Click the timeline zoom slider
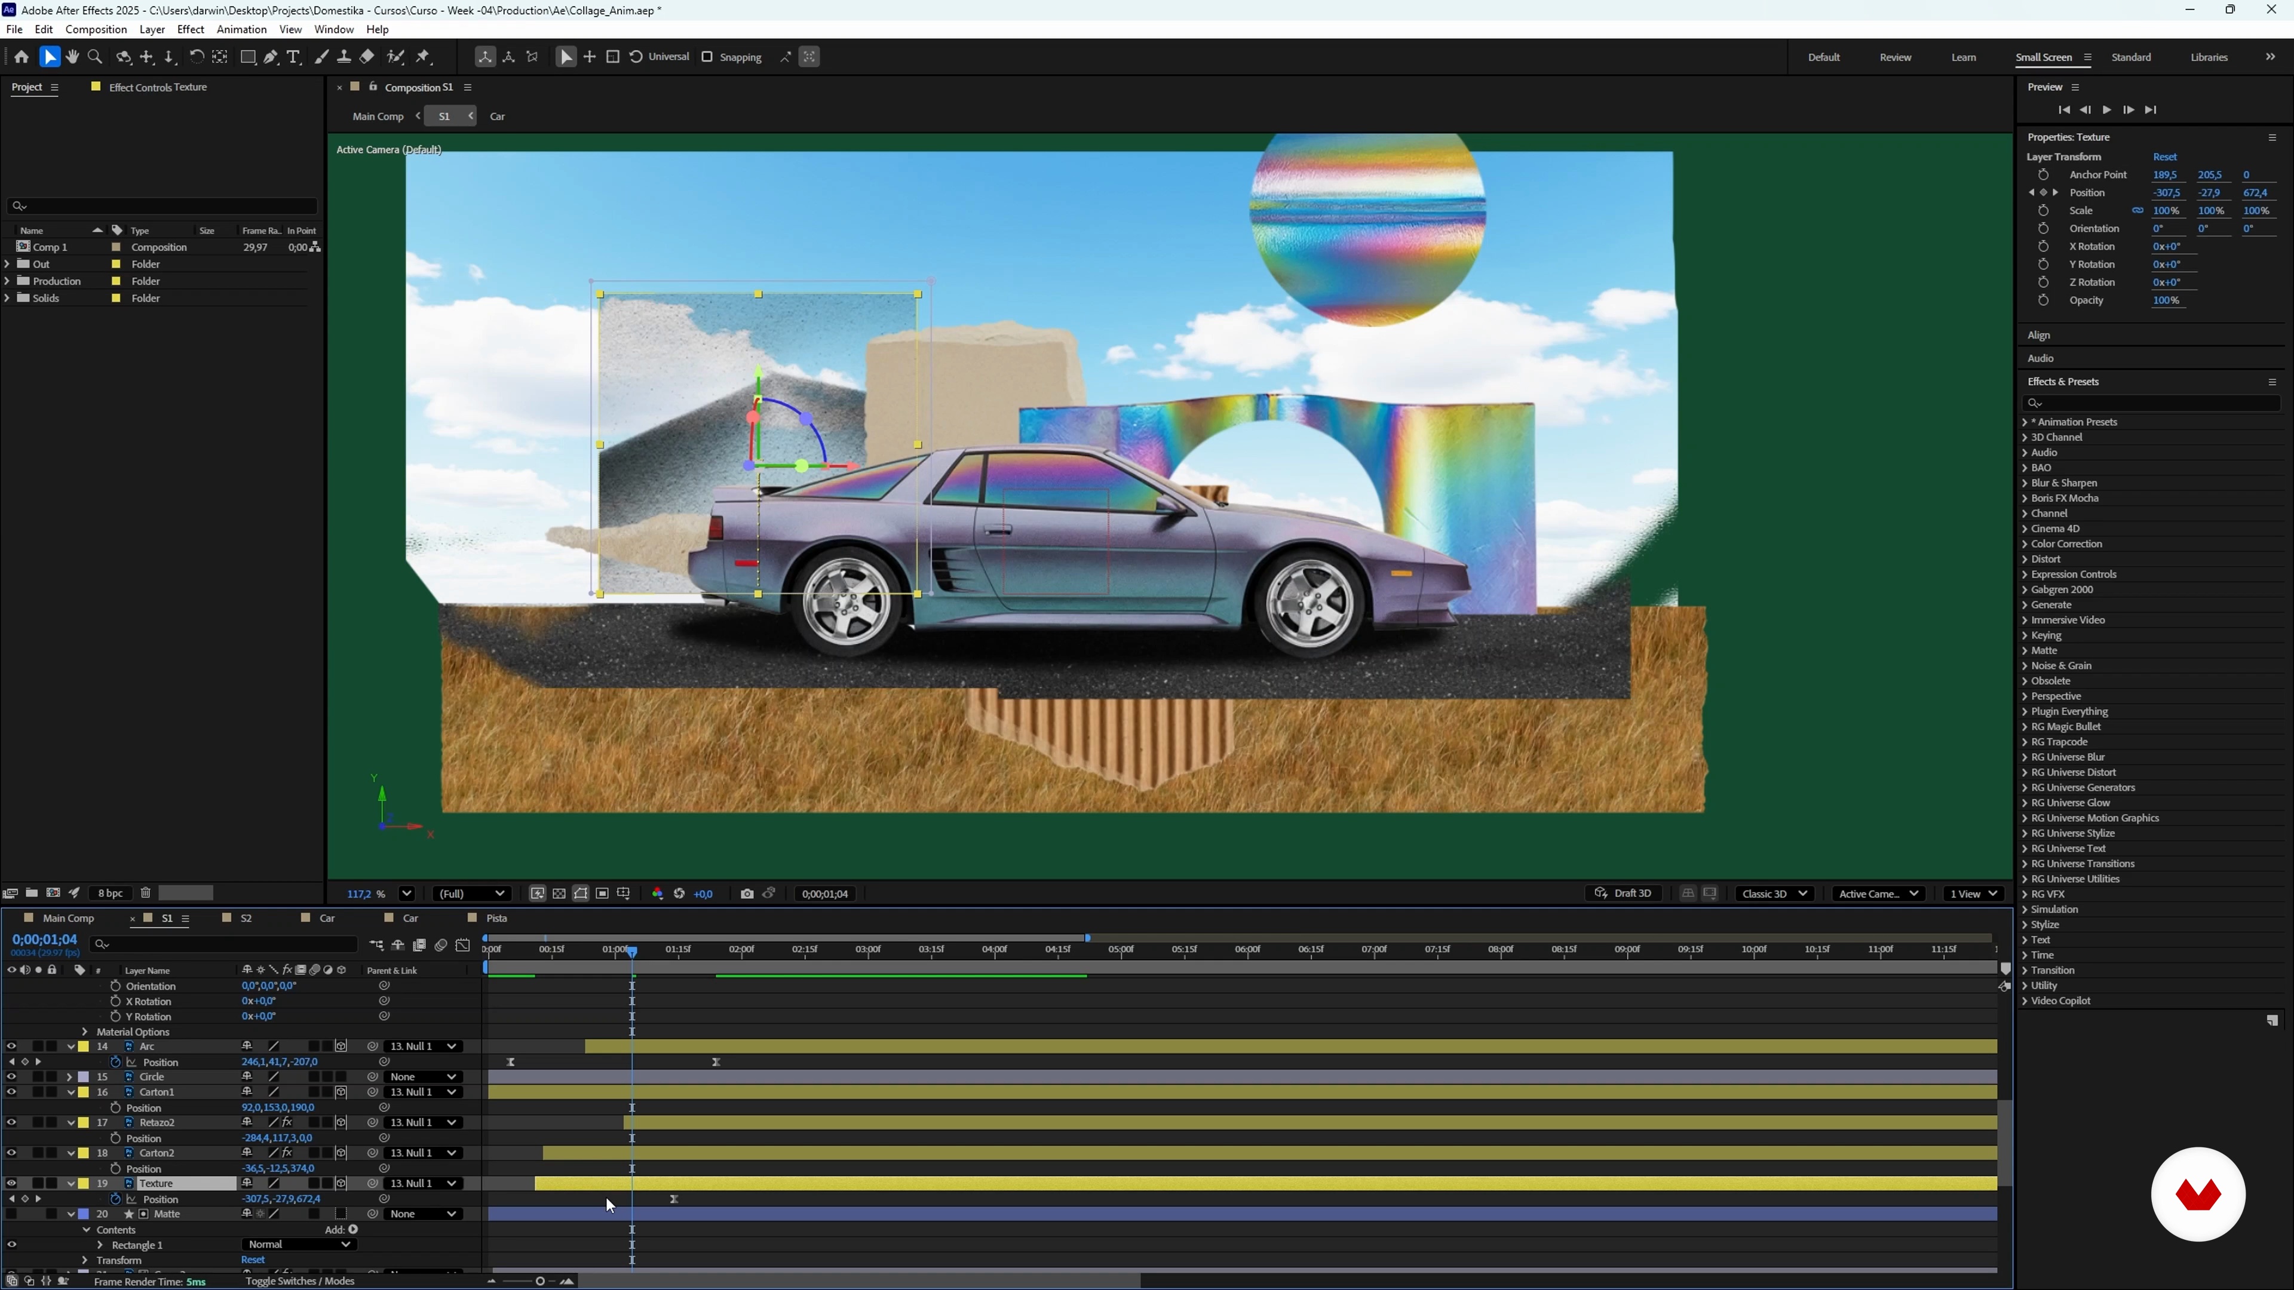The height and width of the screenshot is (1290, 2294). 539,1281
